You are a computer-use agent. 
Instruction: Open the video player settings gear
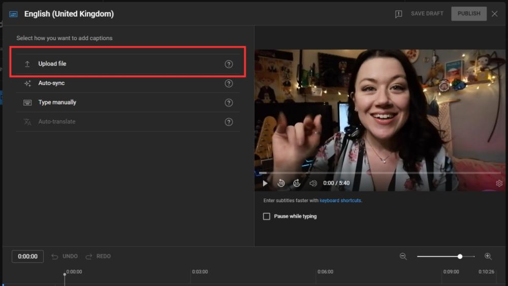499,183
